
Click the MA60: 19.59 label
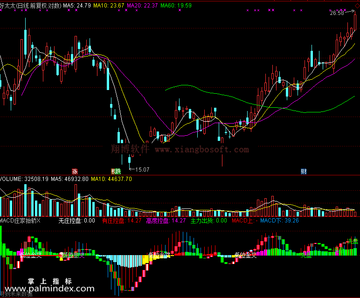tap(176, 6)
